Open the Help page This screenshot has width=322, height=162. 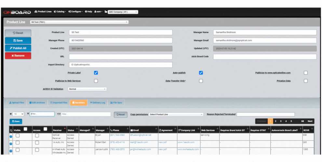click(88, 12)
